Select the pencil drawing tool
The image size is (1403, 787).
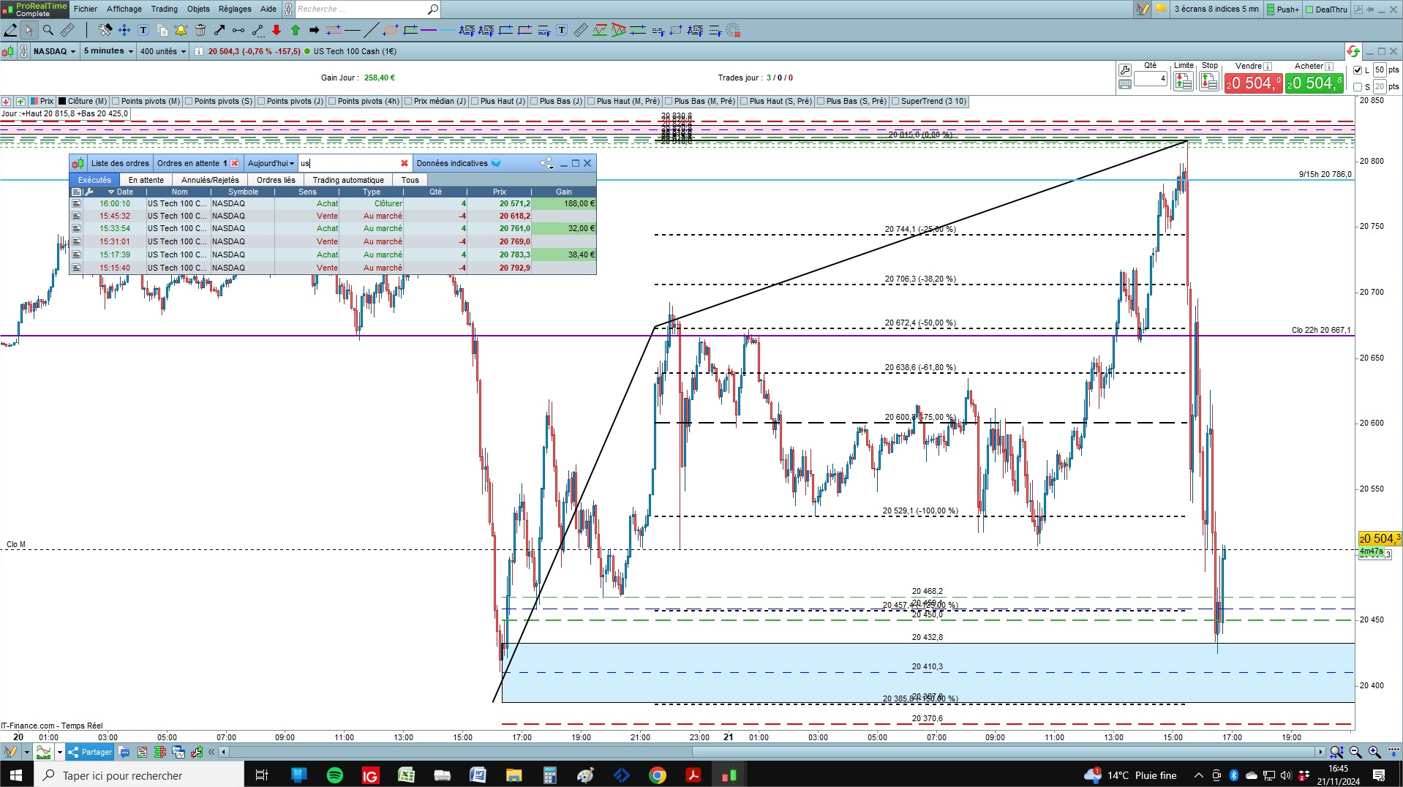[x=10, y=30]
